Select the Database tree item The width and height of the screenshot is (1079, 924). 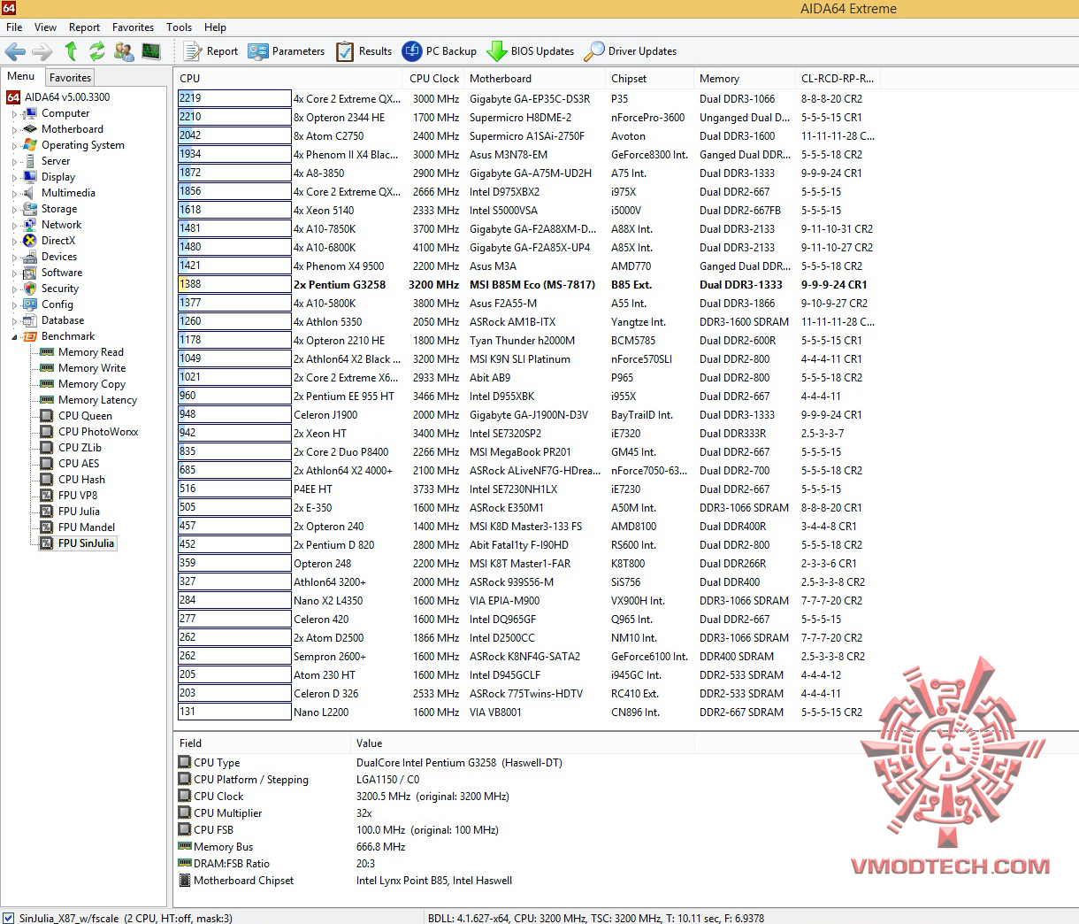(x=54, y=320)
